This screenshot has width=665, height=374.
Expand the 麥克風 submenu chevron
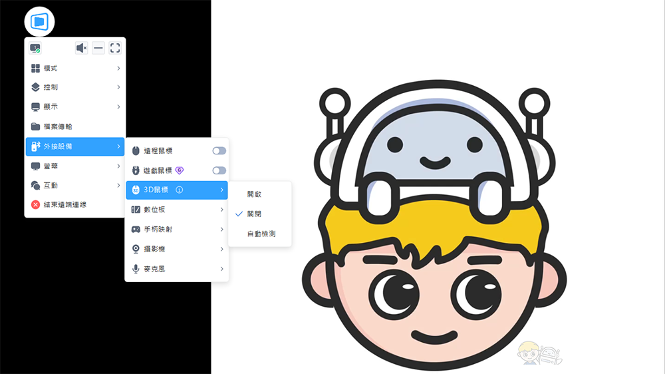pos(221,269)
